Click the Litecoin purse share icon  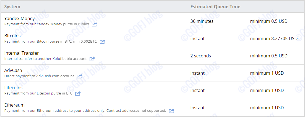[78, 93]
